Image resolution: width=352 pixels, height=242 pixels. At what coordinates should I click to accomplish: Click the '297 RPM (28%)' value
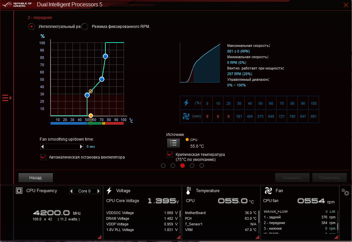coord(240,74)
